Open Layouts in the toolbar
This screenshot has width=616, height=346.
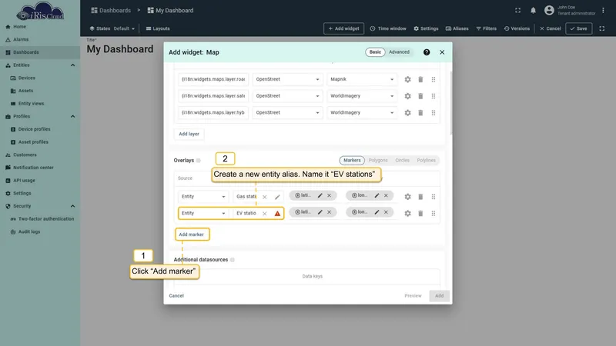(158, 28)
